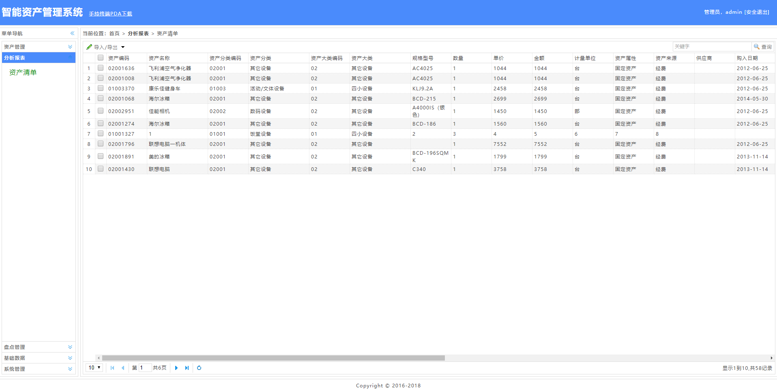Click 查询 search button

(763, 47)
